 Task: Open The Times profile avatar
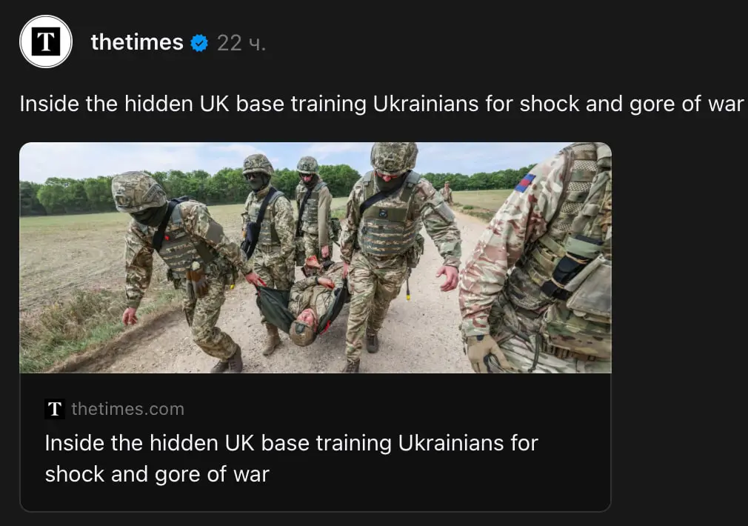click(46, 41)
